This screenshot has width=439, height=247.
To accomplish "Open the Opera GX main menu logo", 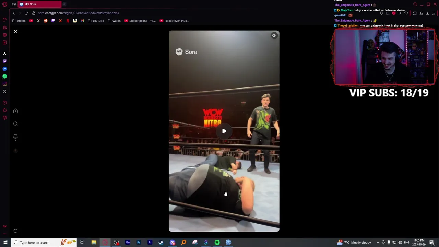I will [x=5, y=4].
